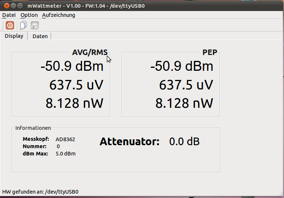Click the Messkopf AD8362 label

[65, 139]
